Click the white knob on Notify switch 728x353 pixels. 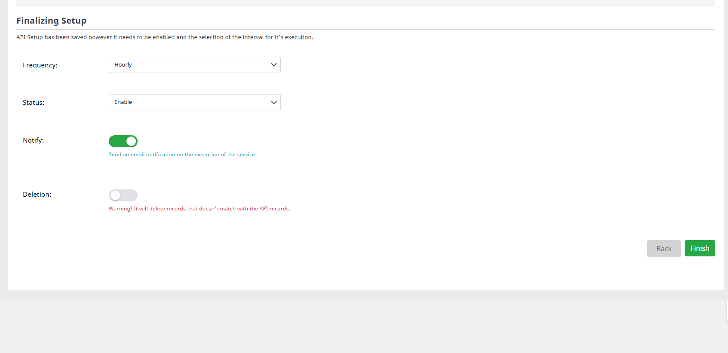(x=131, y=141)
